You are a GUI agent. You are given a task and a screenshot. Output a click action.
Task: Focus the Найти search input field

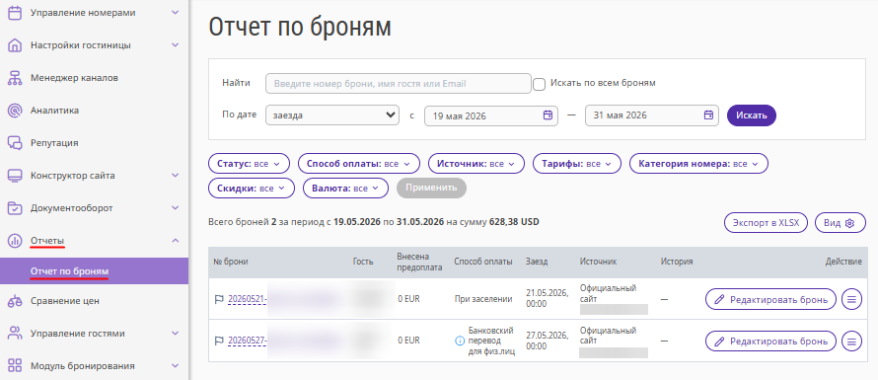(399, 84)
